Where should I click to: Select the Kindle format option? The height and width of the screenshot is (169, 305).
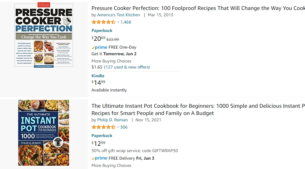tap(98, 76)
